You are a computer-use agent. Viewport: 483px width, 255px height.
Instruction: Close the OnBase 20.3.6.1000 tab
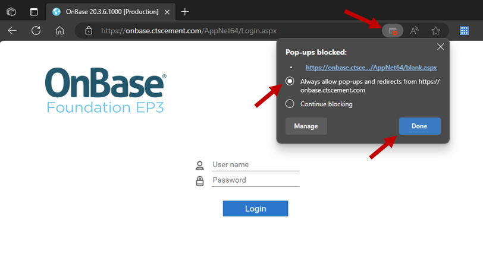click(x=167, y=12)
